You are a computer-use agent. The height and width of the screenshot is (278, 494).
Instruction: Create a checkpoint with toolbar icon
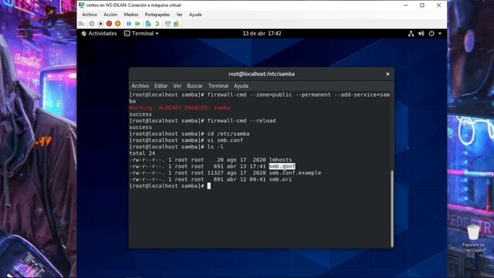tap(148, 24)
